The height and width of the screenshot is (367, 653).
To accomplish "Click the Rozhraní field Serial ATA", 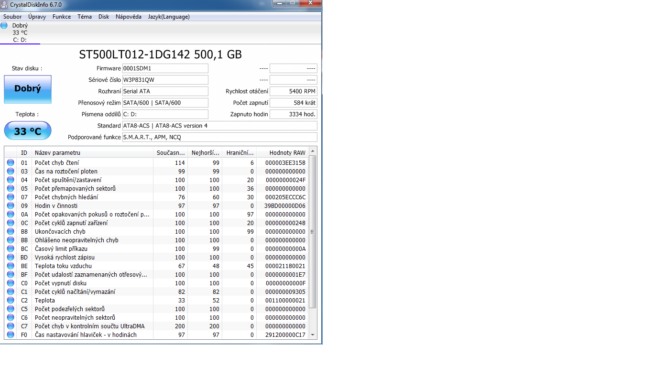I will [165, 91].
